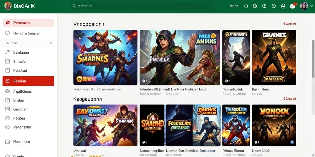Open chat icon with red notification badge
The image size is (315, 157).
point(293,6)
